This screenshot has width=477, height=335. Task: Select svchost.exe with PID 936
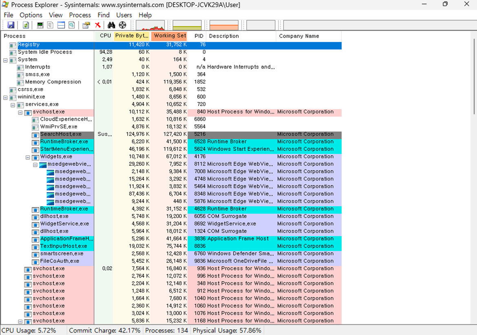click(x=171, y=269)
